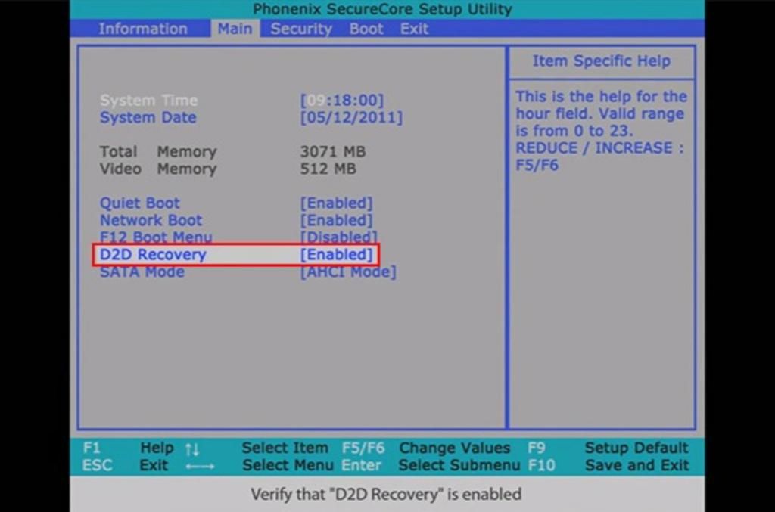Toggle the Network Boot Enabled value
The height and width of the screenshot is (512, 775).
(x=337, y=220)
